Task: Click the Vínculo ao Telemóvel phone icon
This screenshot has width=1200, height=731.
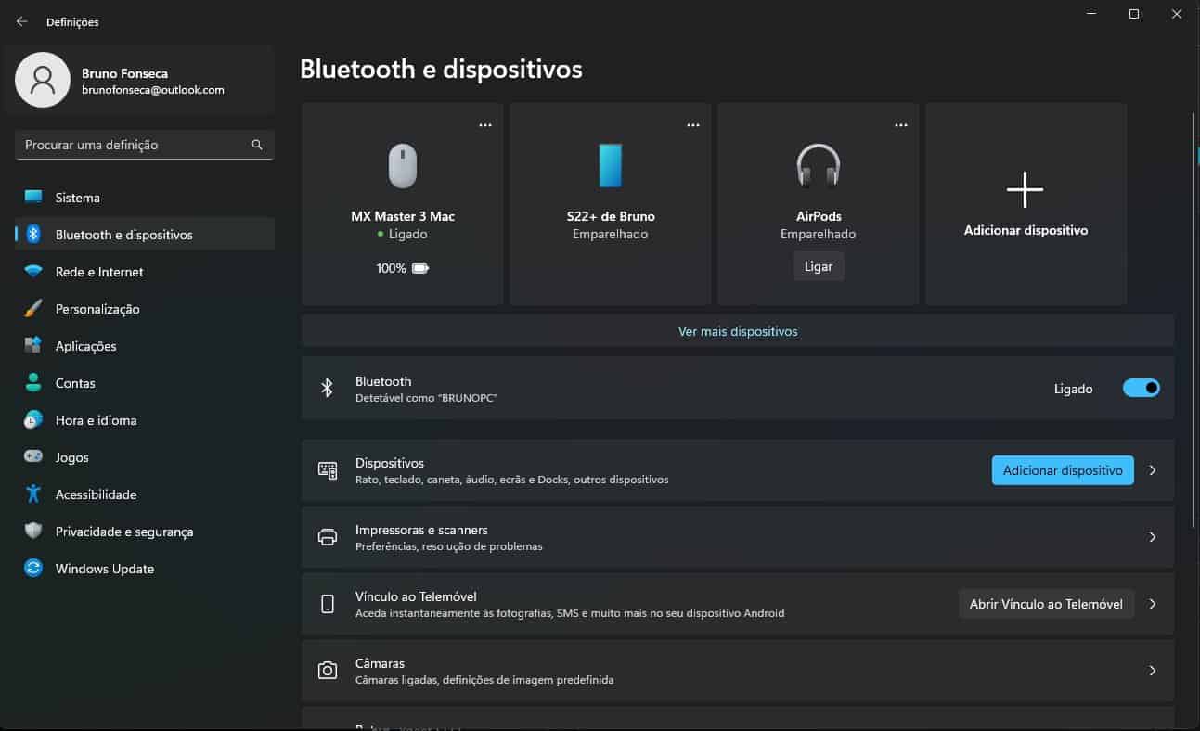Action: [328, 604]
